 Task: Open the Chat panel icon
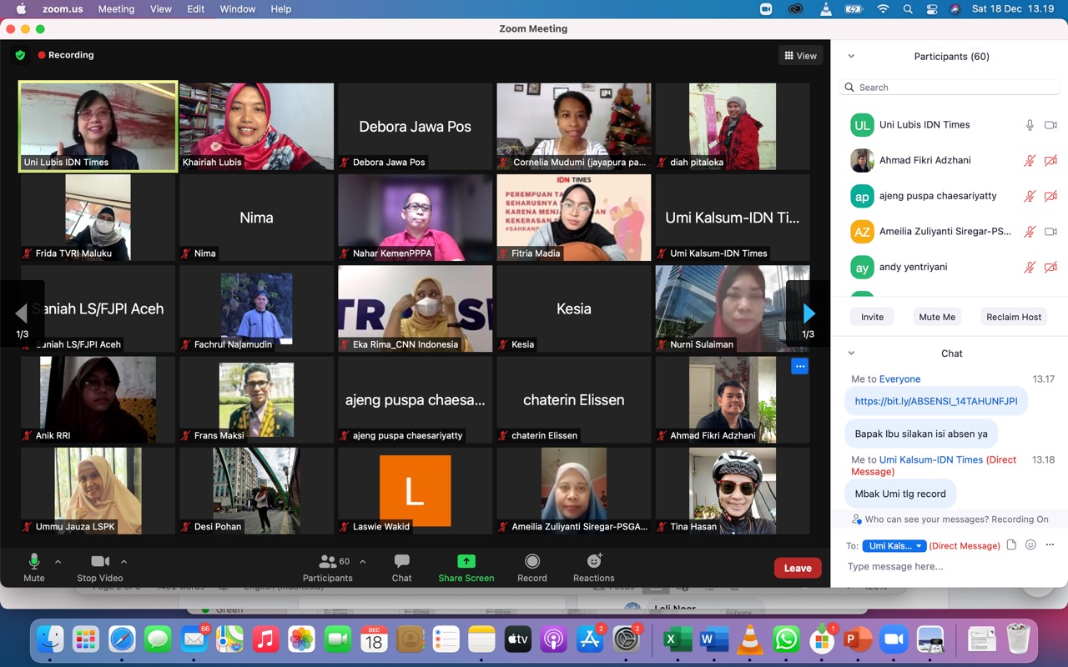click(x=401, y=562)
